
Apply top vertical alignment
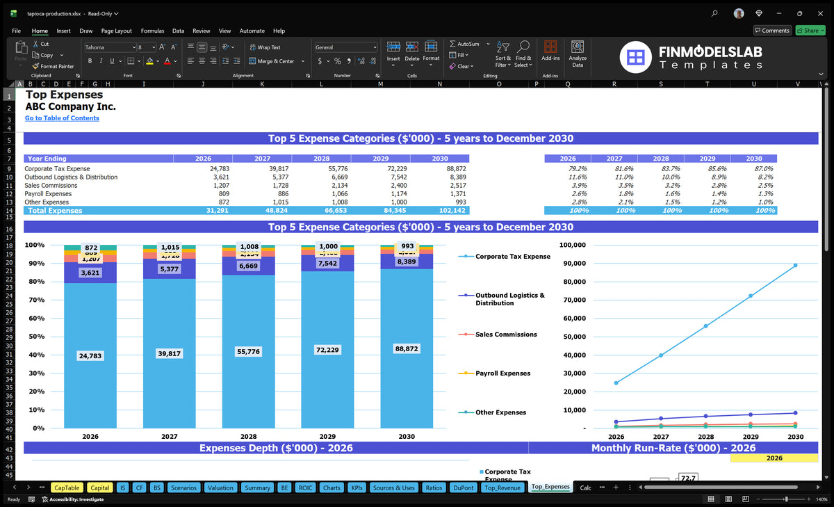pos(190,47)
